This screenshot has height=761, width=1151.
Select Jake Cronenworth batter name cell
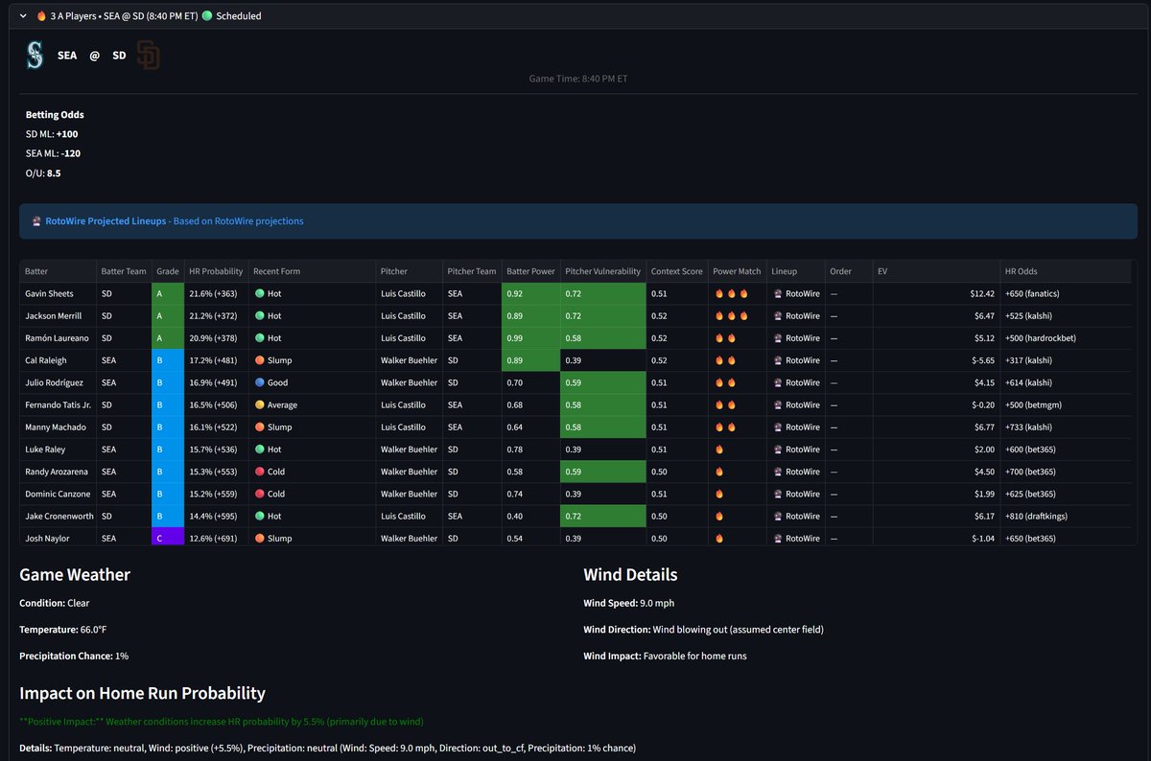click(58, 516)
